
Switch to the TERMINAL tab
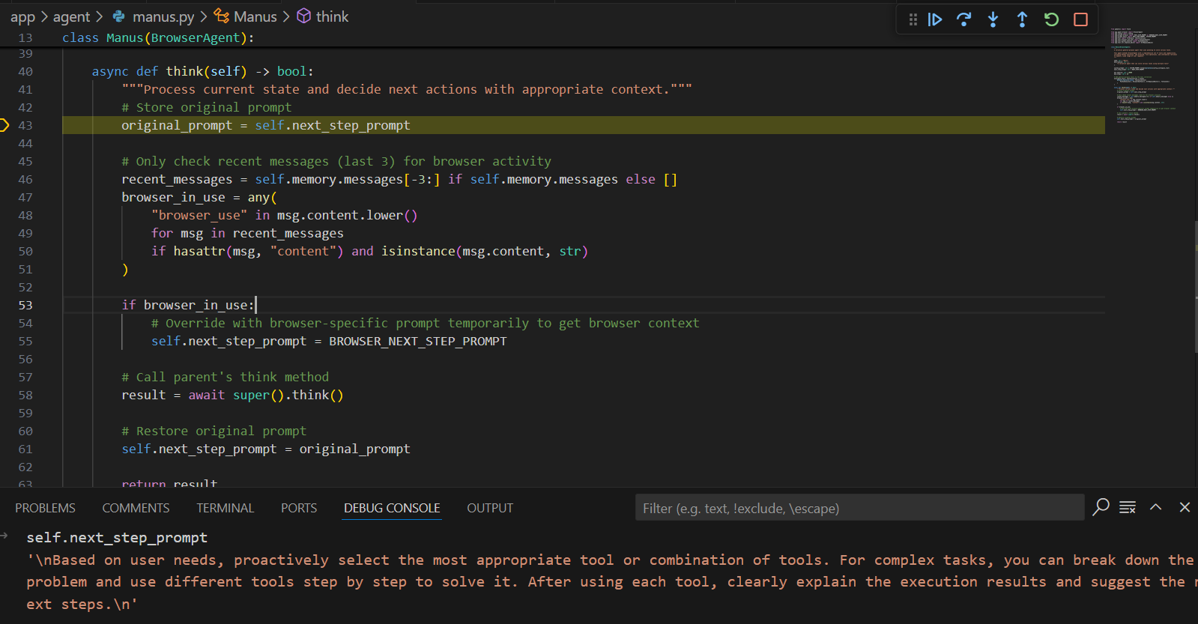point(225,508)
